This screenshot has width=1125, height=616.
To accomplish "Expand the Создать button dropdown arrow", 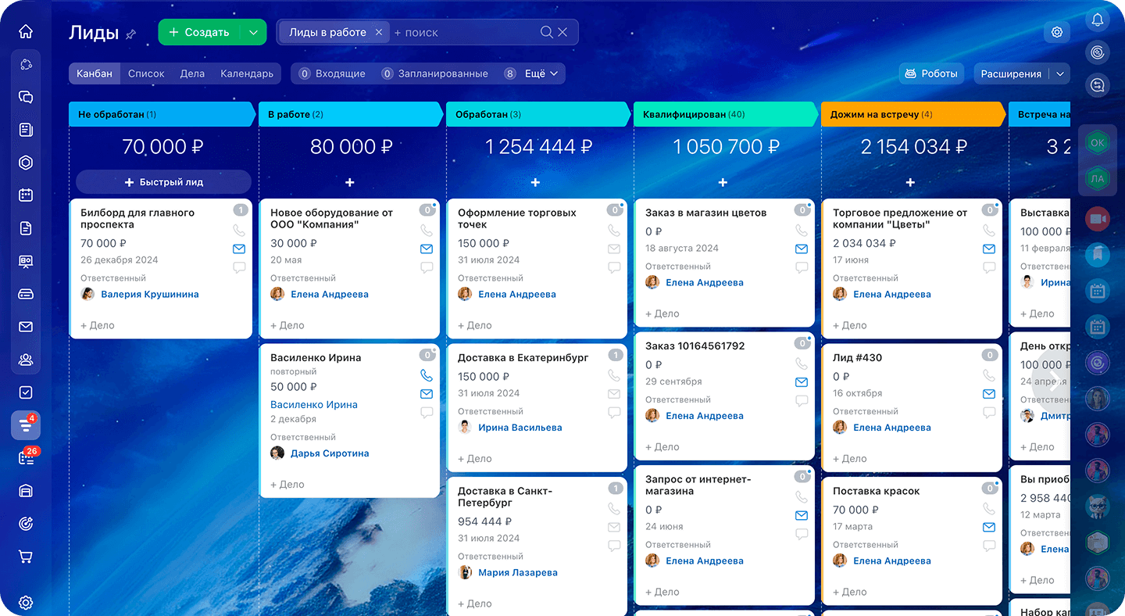I will pyautogui.click(x=252, y=32).
